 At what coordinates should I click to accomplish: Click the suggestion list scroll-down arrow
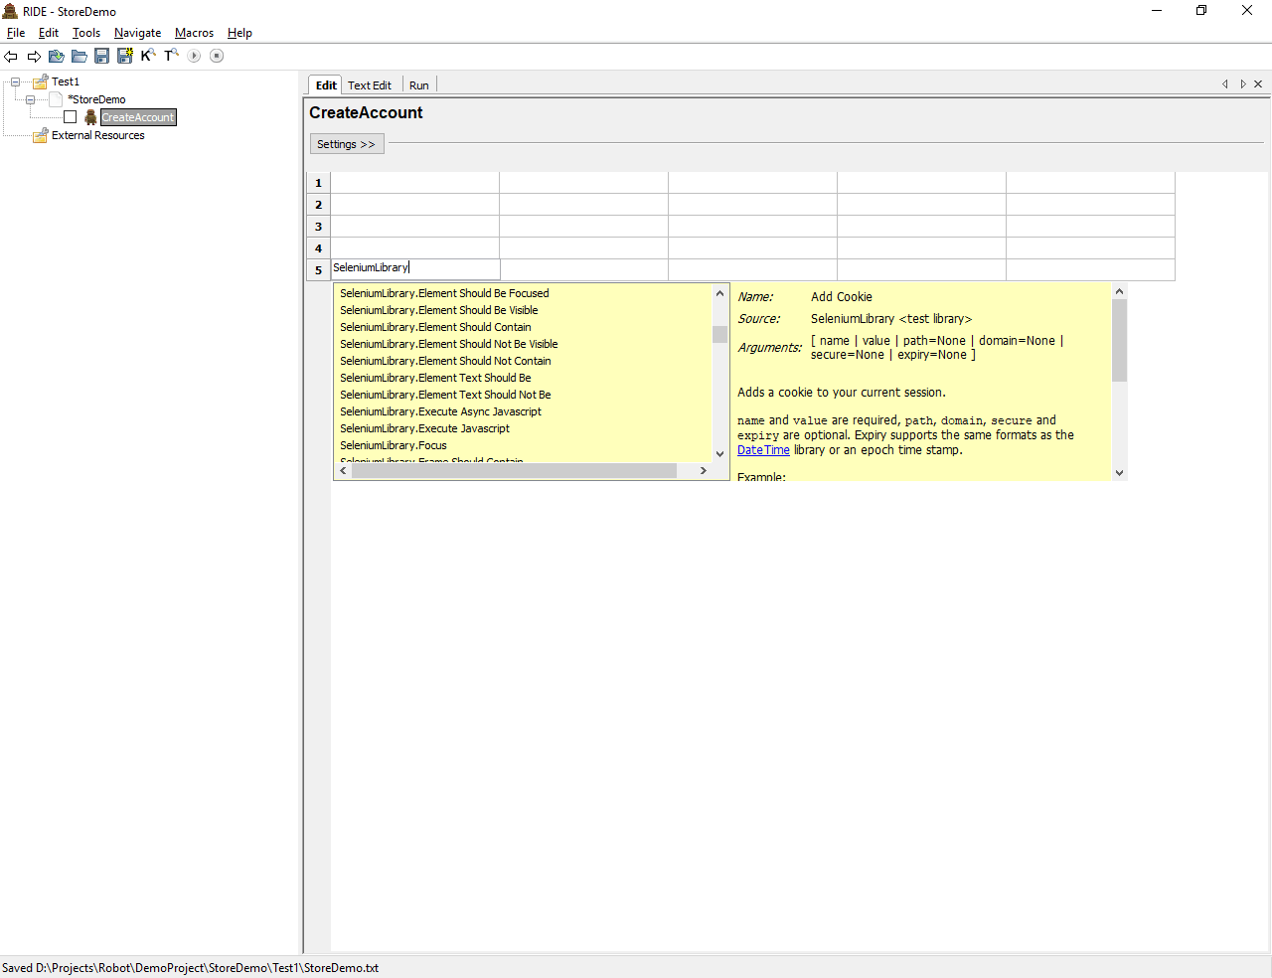[x=720, y=454]
